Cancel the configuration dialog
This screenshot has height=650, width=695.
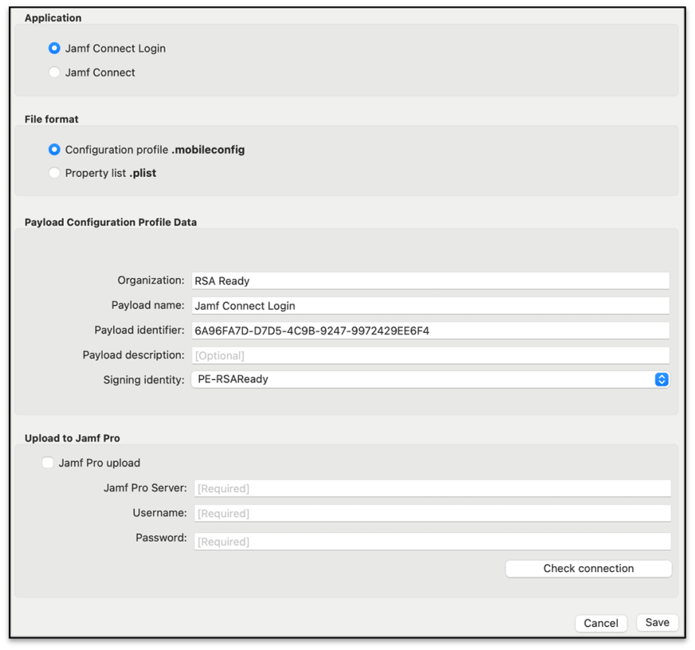tap(601, 623)
